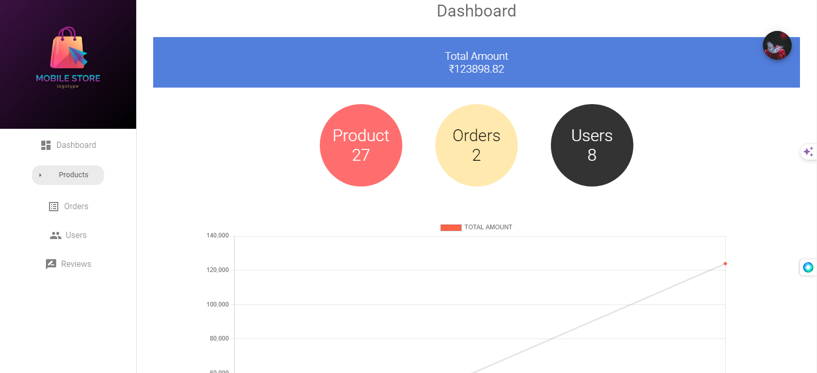
Task: Click the Reviews comment icon in sidebar
Action: pos(51,264)
